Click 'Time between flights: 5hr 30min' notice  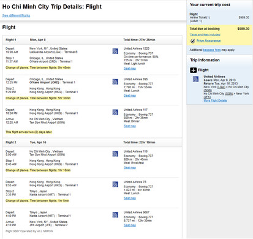pos(50,98)
